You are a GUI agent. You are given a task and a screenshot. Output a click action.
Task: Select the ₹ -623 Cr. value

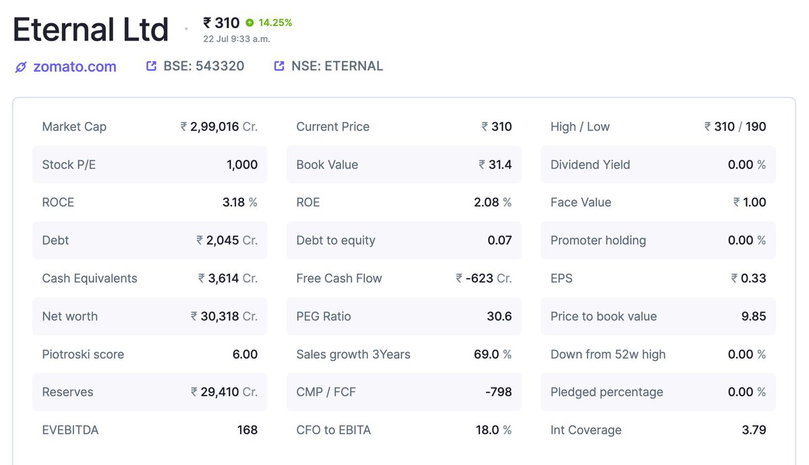(484, 278)
